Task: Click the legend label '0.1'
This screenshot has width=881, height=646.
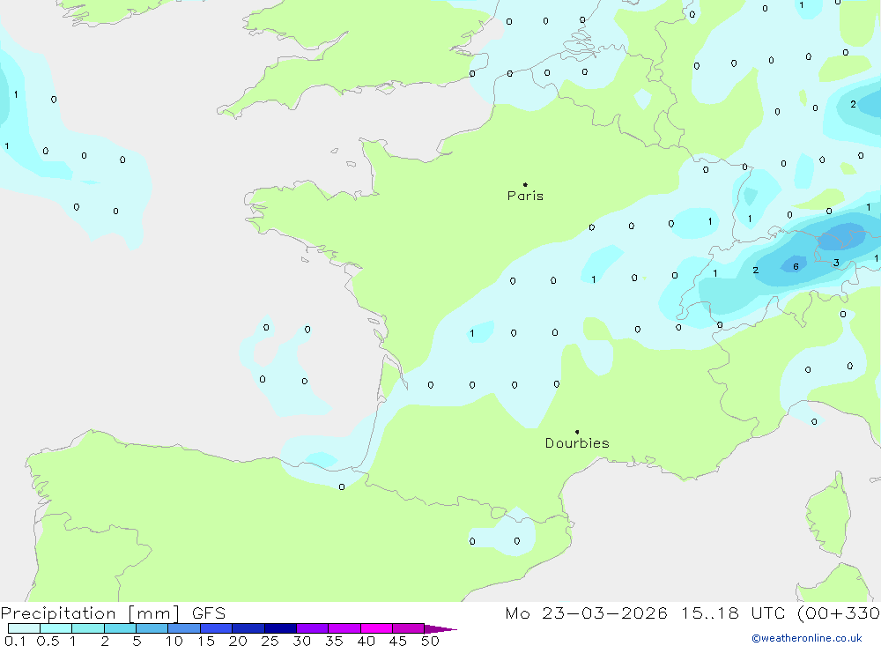Action: (15, 641)
